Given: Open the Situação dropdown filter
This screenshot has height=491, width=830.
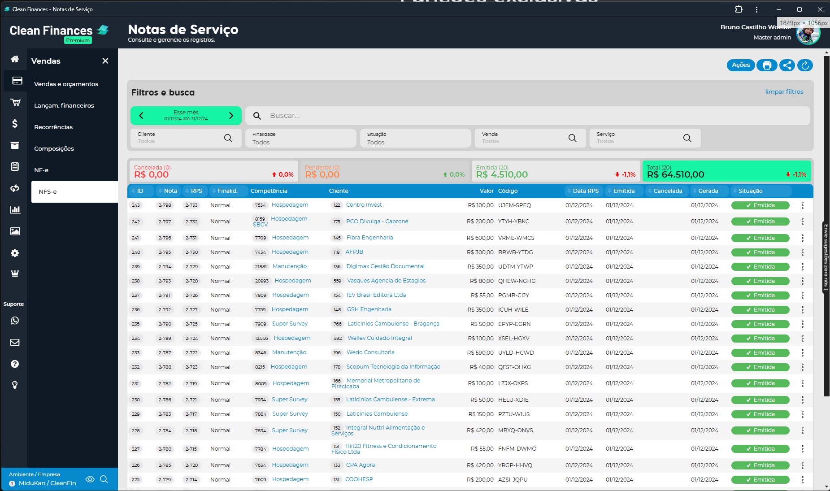Looking at the screenshot, I should pos(416,138).
